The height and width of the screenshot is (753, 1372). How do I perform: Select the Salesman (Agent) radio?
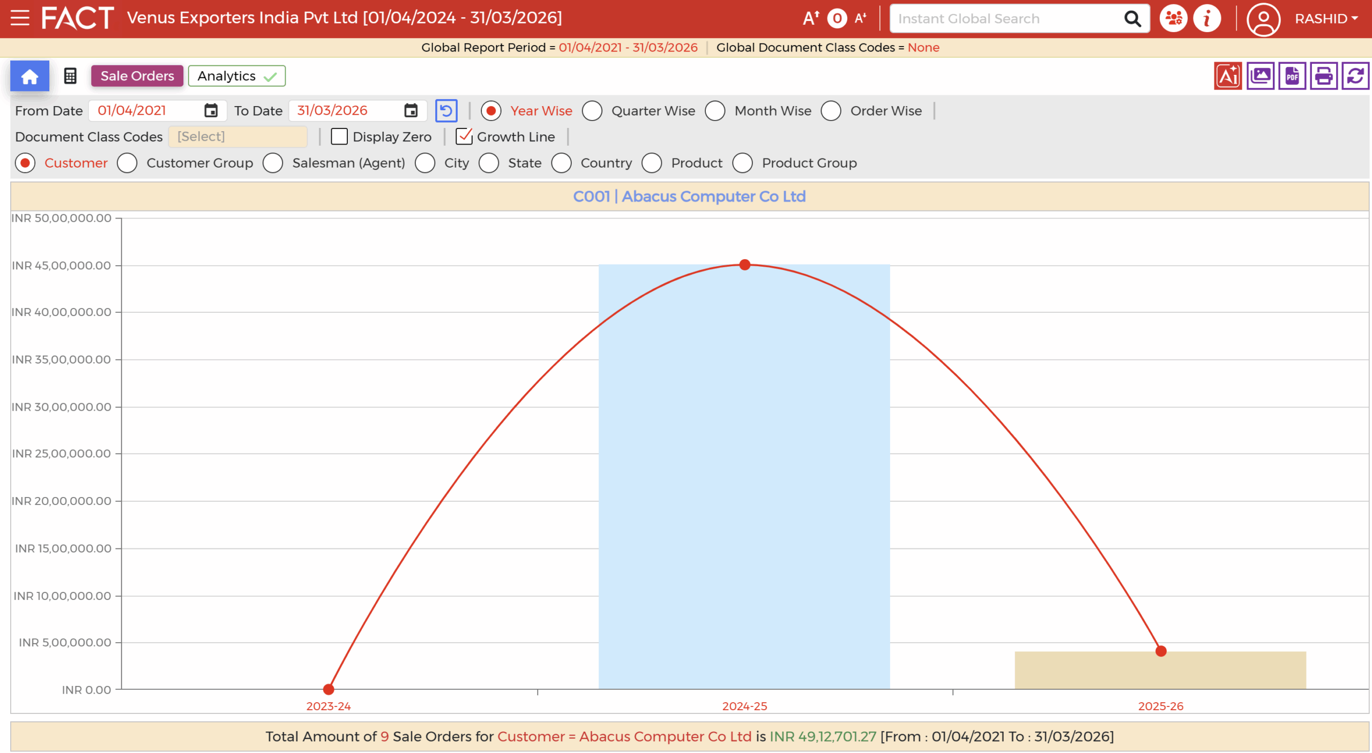tap(273, 163)
